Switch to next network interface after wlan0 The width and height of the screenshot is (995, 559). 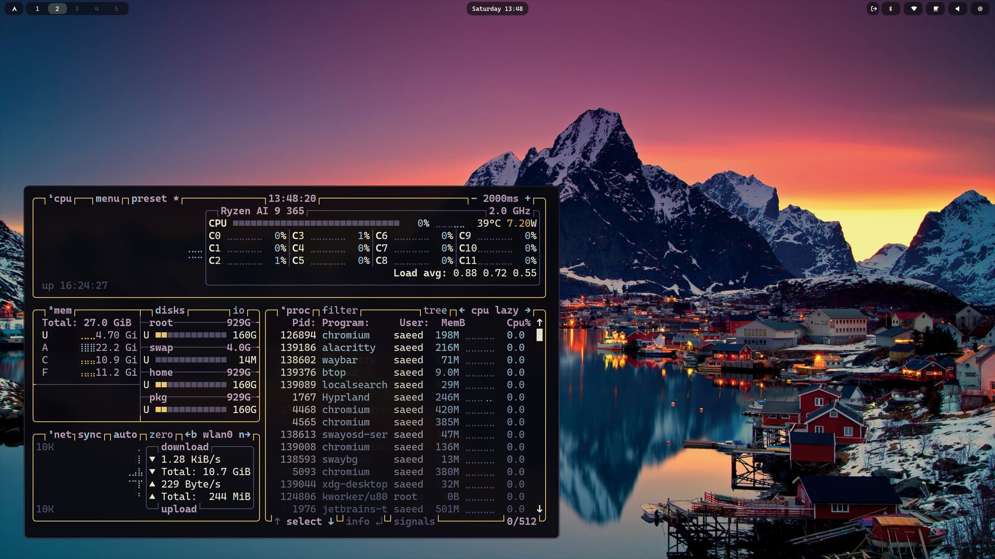tap(245, 434)
